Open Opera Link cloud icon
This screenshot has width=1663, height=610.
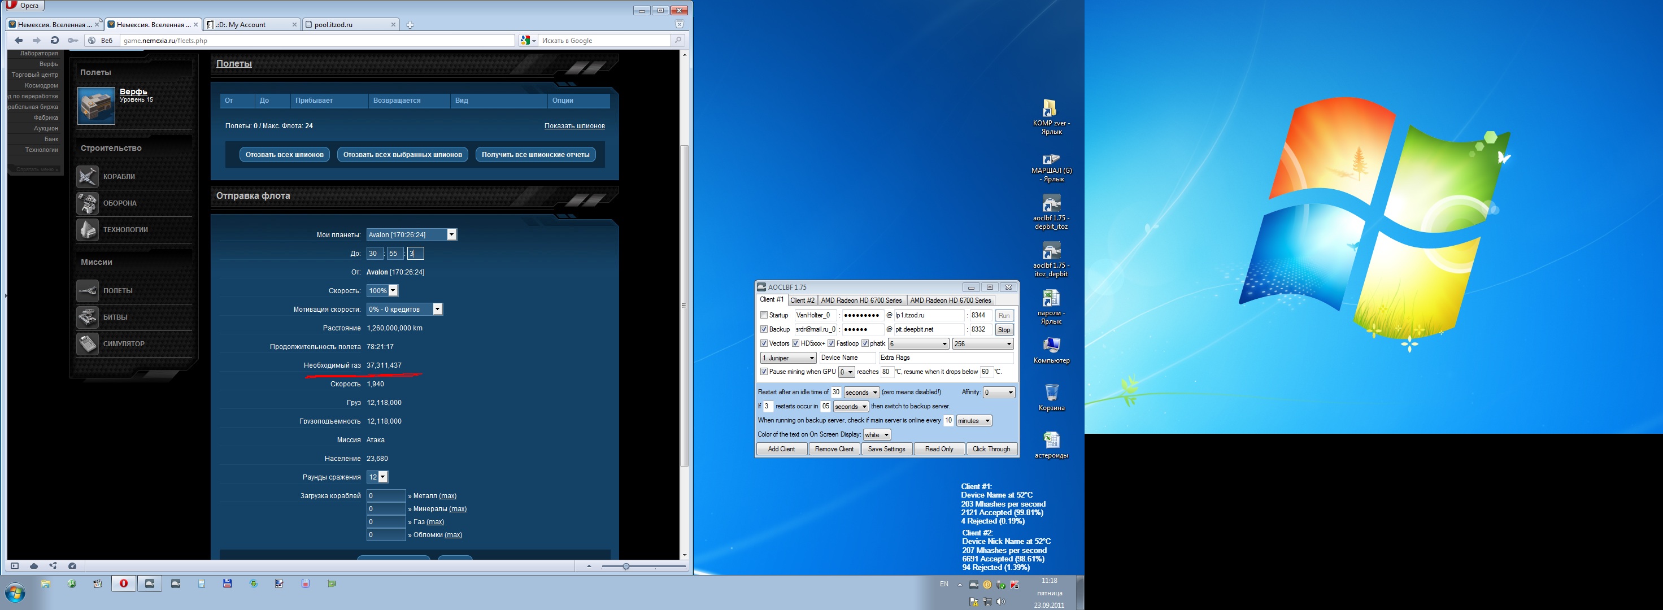[x=33, y=566]
